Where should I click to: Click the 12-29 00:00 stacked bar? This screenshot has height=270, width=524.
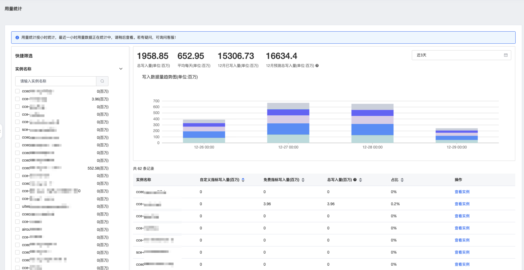pos(457,135)
